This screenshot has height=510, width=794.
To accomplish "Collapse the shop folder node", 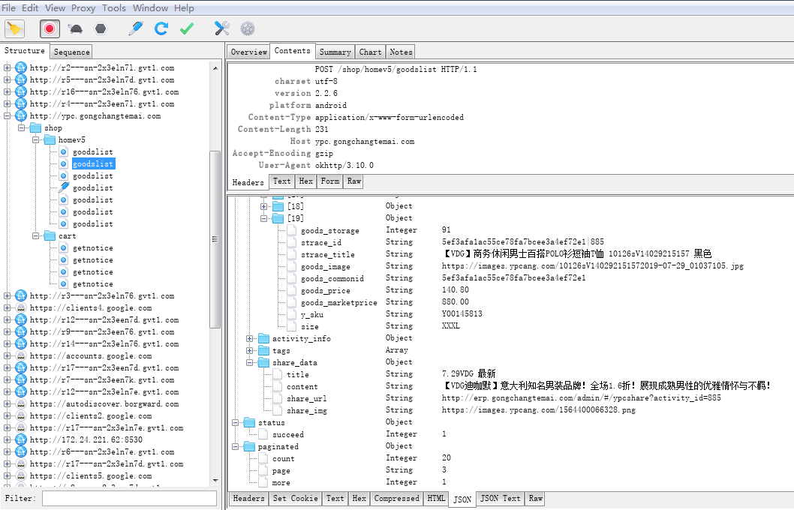I will [21, 128].
